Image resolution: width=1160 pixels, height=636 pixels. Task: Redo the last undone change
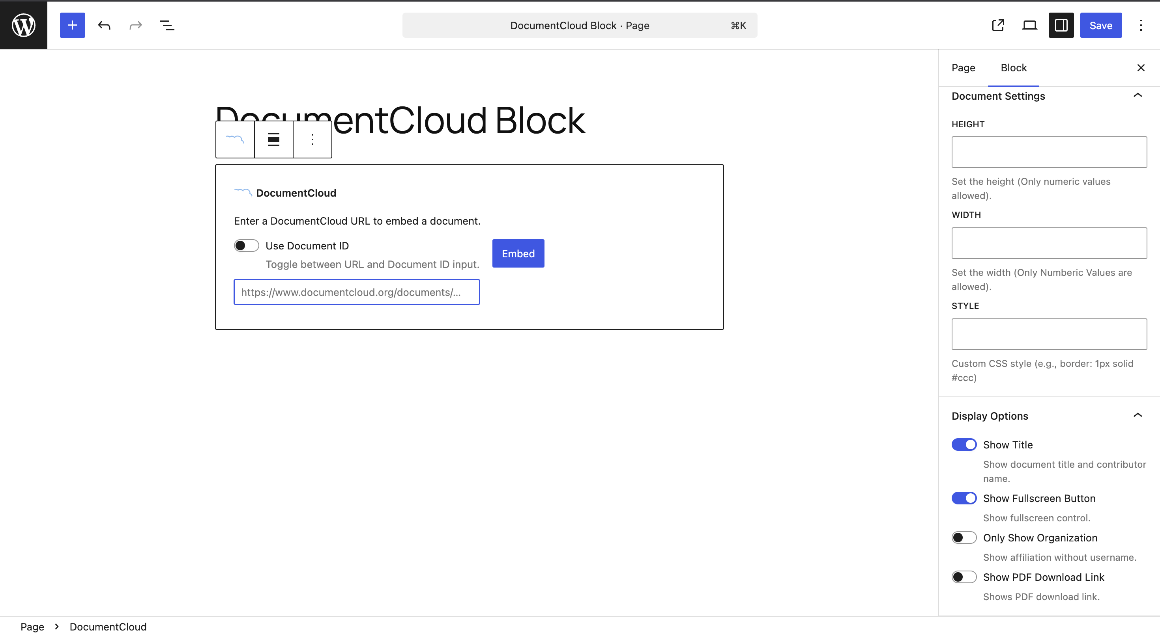136,25
